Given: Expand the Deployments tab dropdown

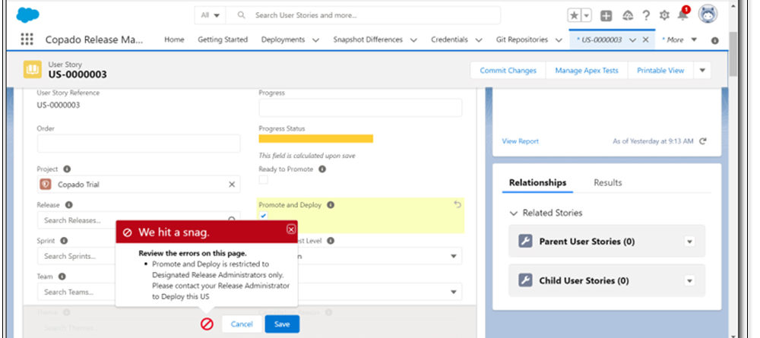Looking at the screenshot, I should coord(315,40).
